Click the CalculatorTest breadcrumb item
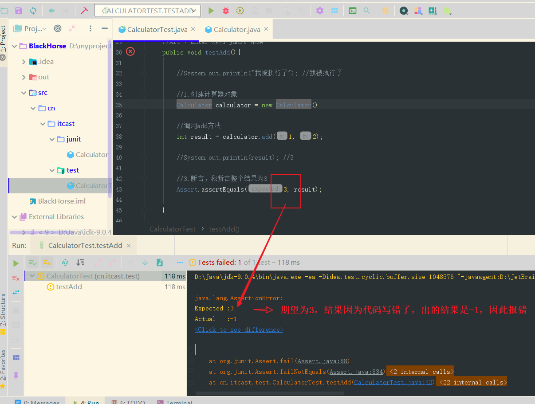Screen dimensions: 535x404 173,229
